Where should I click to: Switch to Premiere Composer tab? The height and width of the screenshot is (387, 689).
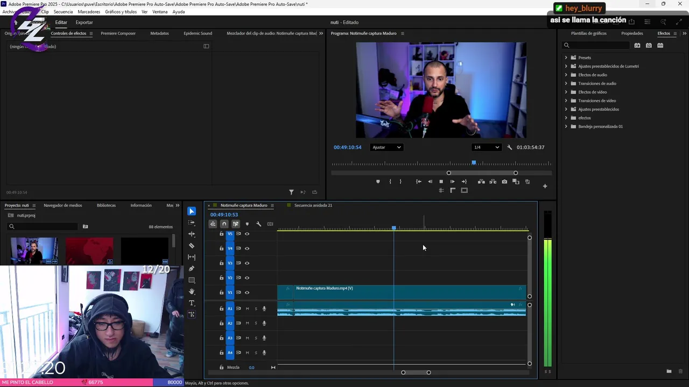coord(118,33)
